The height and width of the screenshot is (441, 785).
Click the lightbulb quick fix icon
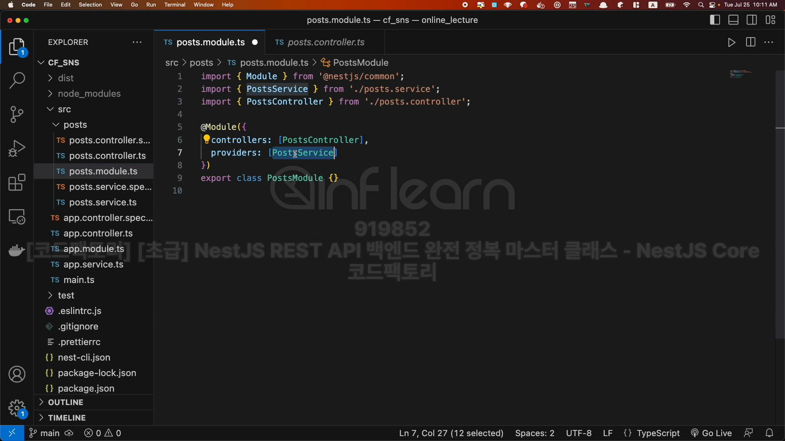pos(206,139)
